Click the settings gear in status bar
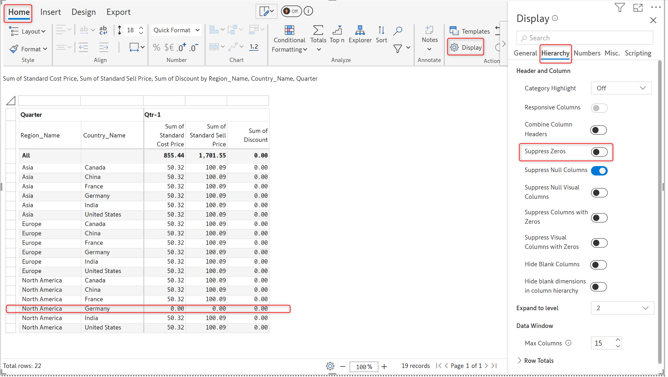 330,366
